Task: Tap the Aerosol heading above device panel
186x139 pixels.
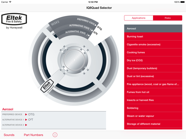Action: tap(8, 109)
